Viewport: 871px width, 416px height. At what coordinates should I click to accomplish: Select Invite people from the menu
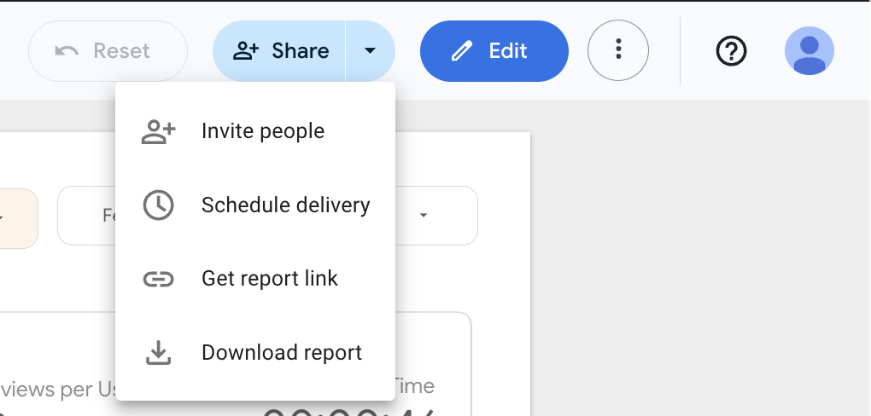click(255, 131)
